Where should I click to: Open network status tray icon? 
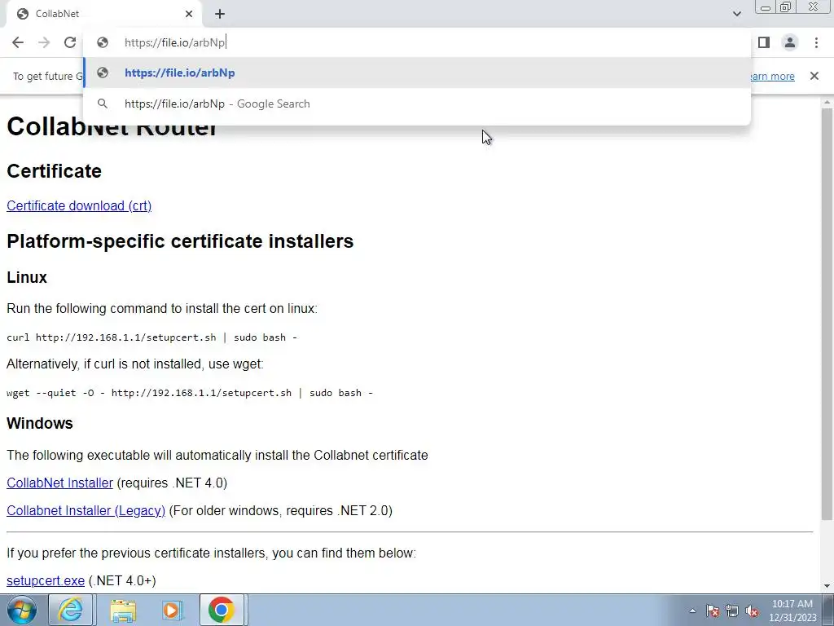click(732, 611)
